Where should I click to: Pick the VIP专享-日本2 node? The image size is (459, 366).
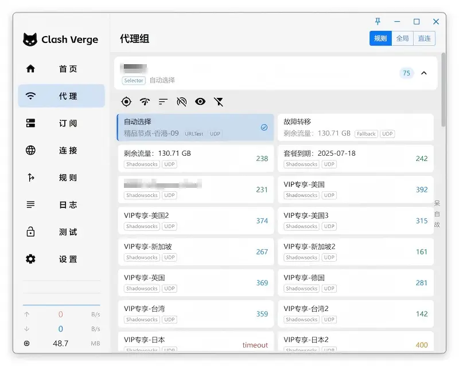coord(355,341)
